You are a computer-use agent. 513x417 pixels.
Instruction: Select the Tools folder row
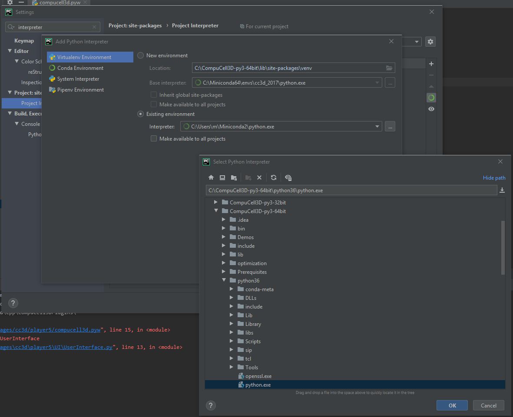coord(355,368)
